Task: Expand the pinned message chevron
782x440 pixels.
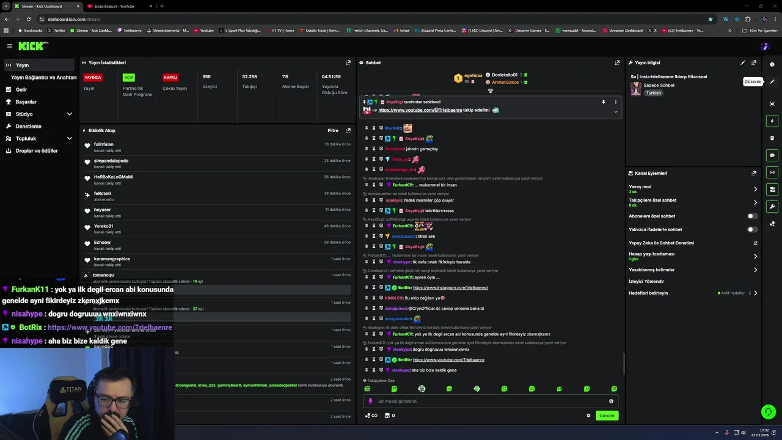Action: click(x=615, y=112)
